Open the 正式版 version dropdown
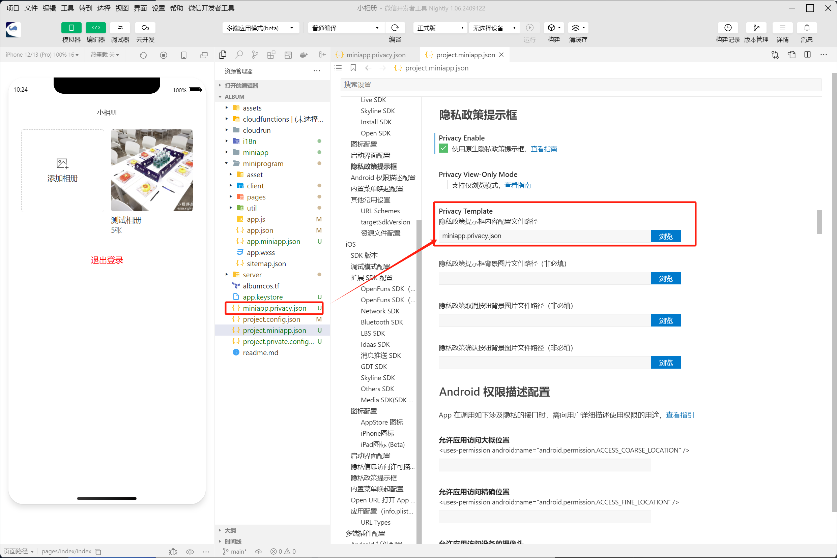Screen dimensions: 837x558 pos(440,28)
